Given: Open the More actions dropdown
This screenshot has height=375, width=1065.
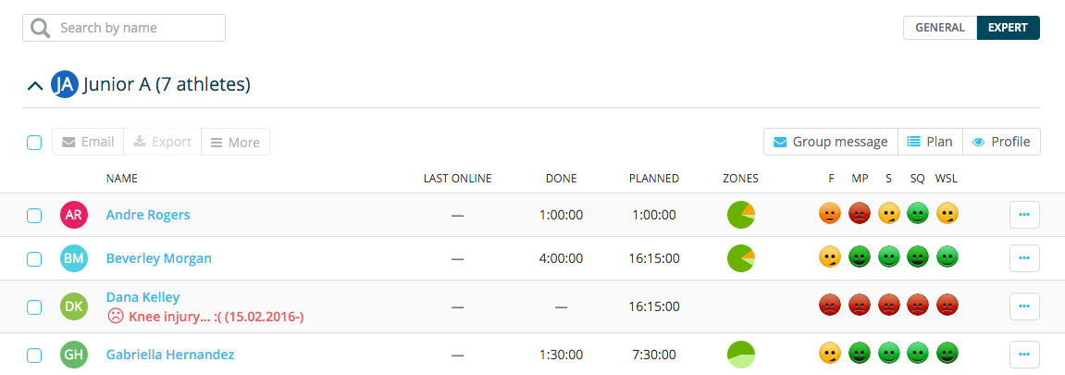Looking at the screenshot, I should click(236, 142).
